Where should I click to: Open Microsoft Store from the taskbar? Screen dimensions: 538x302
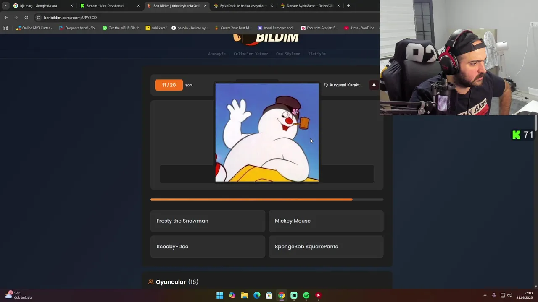pyautogui.click(x=269, y=295)
